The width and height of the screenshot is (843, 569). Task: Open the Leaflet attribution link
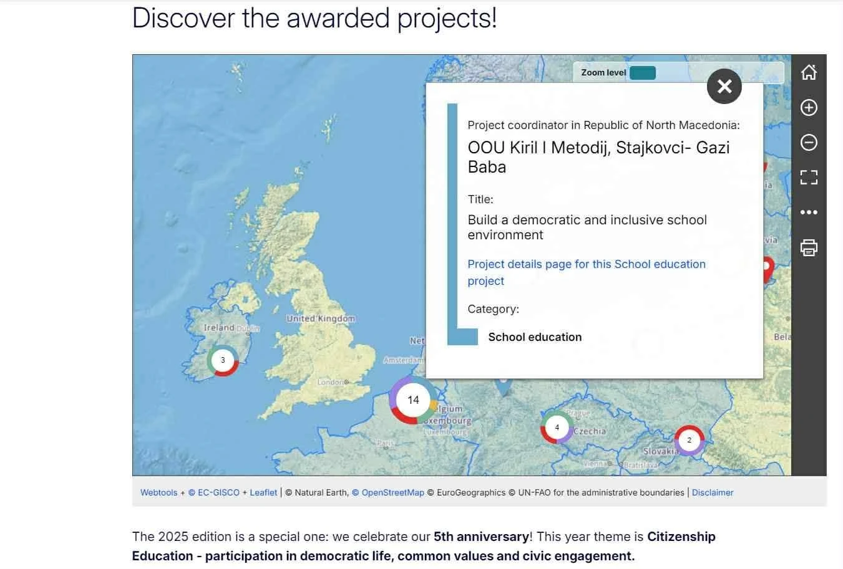point(263,492)
